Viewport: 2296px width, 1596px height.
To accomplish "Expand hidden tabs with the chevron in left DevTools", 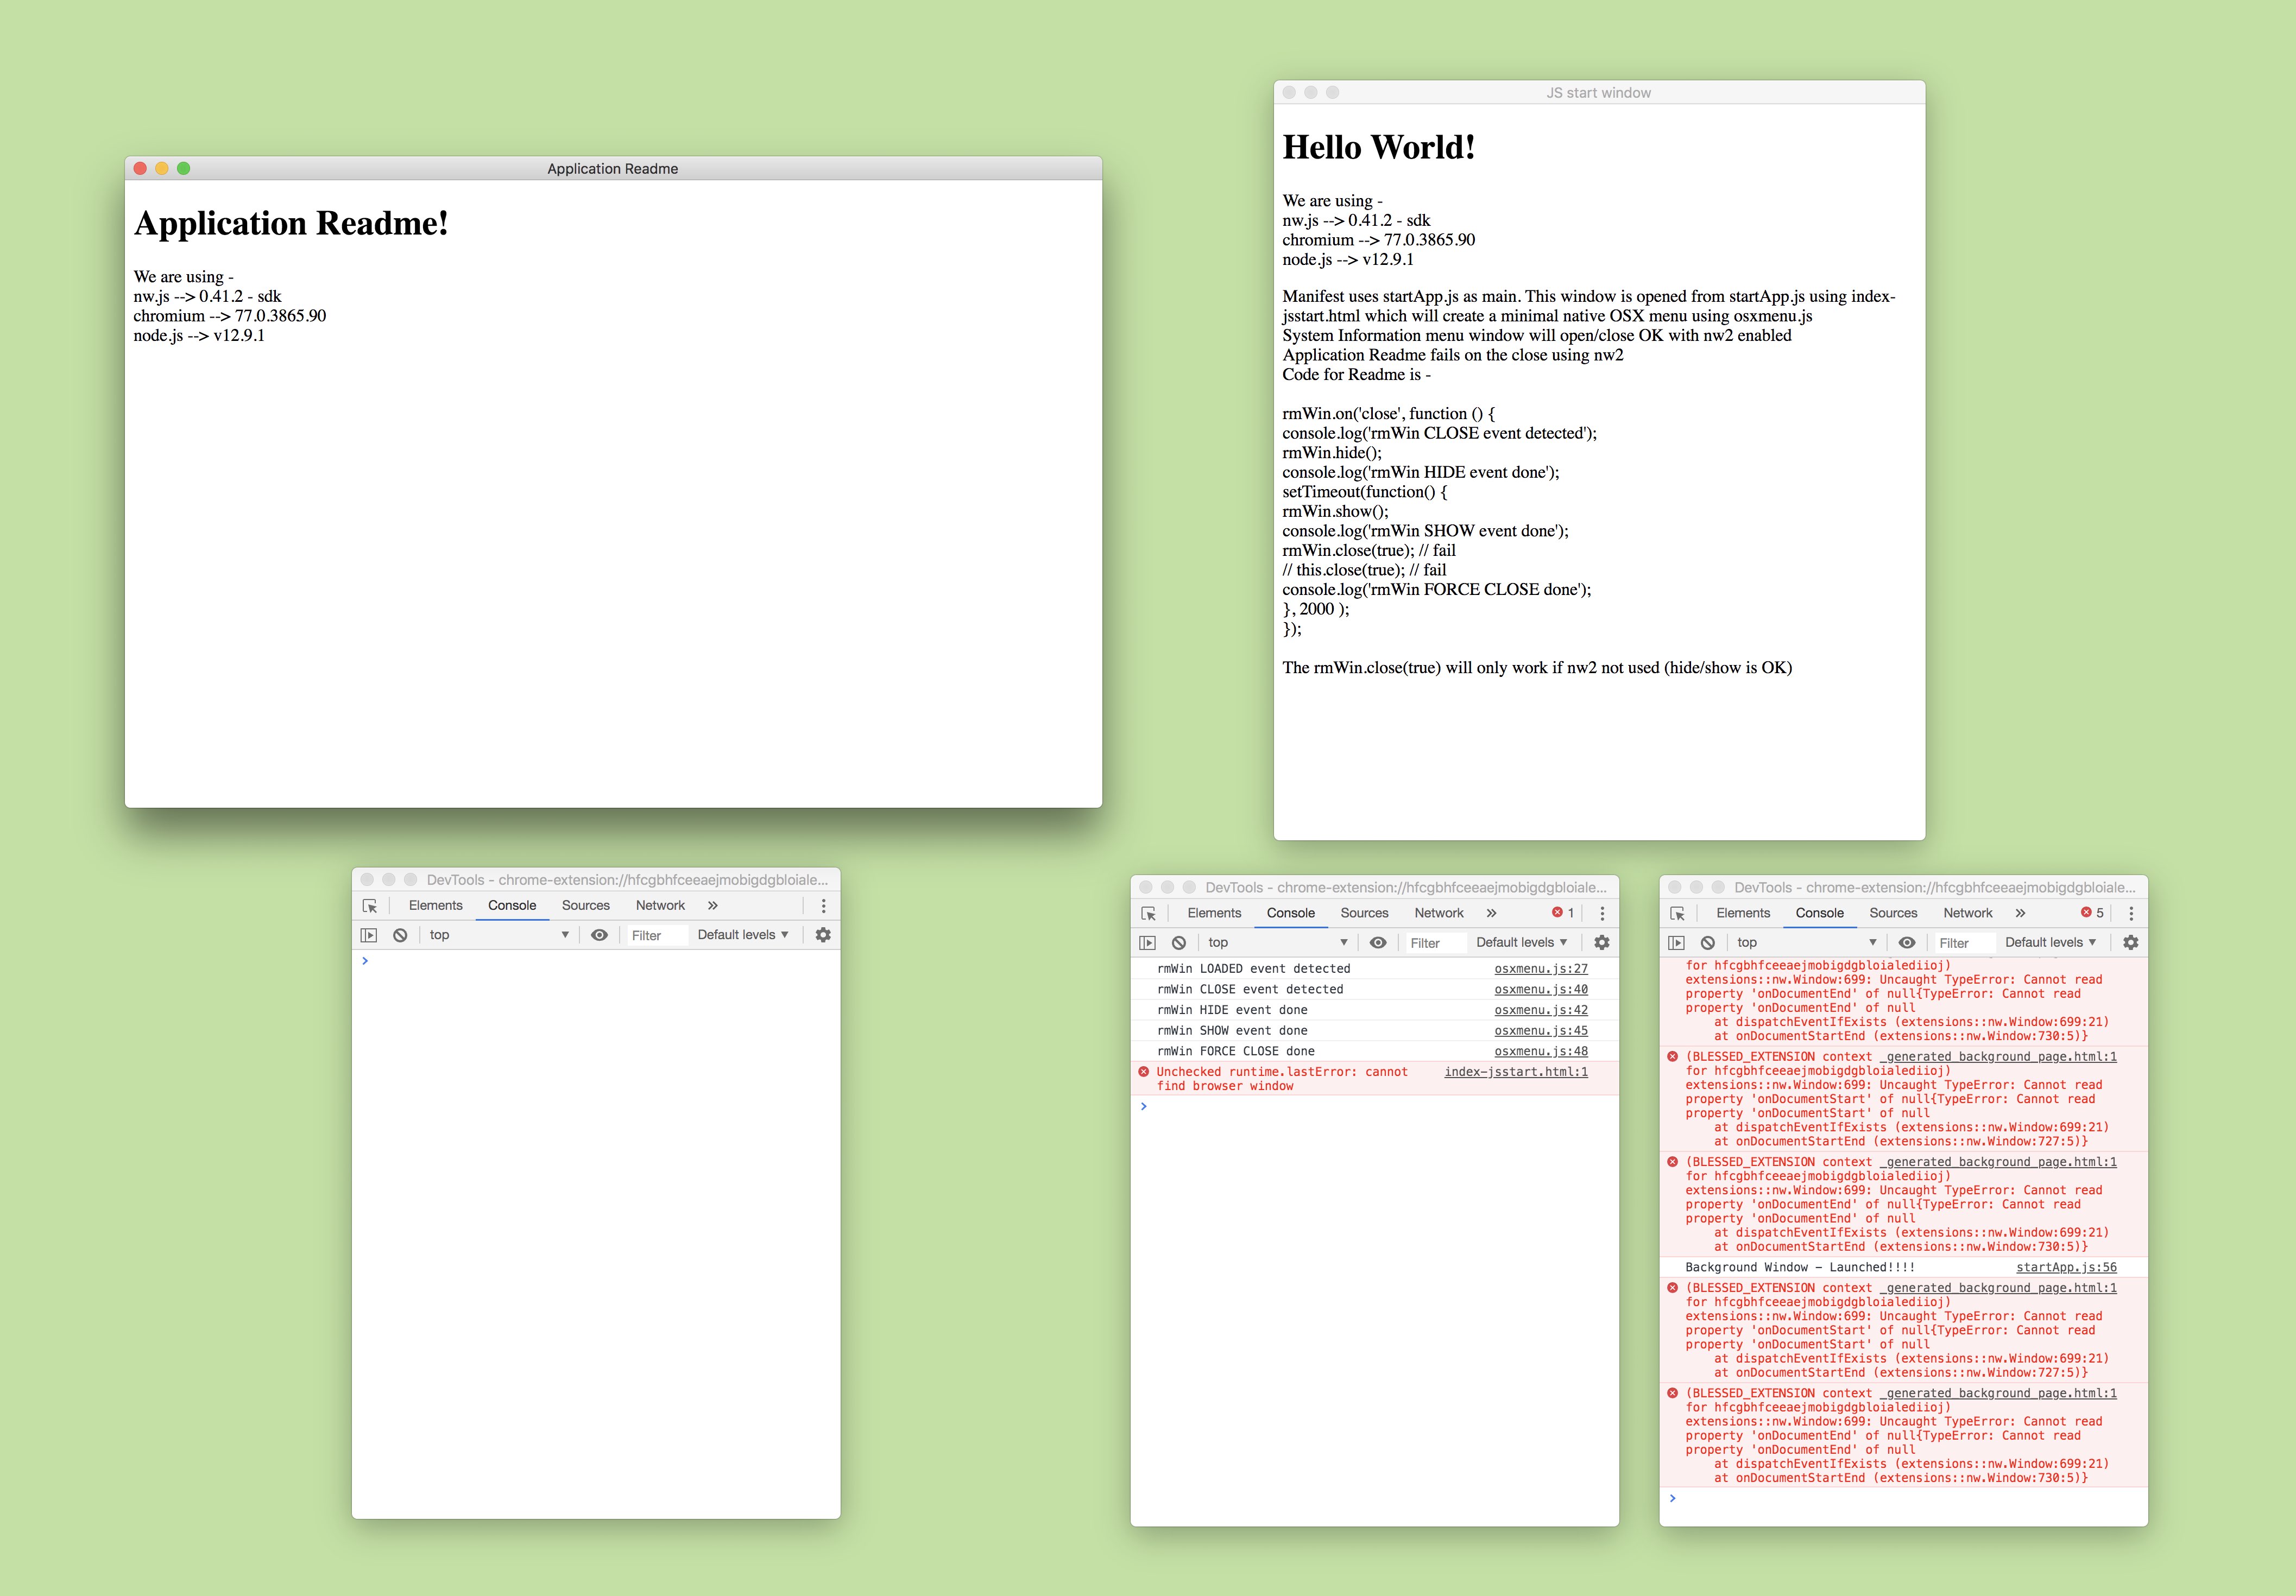I will click(x=712, y=905).
